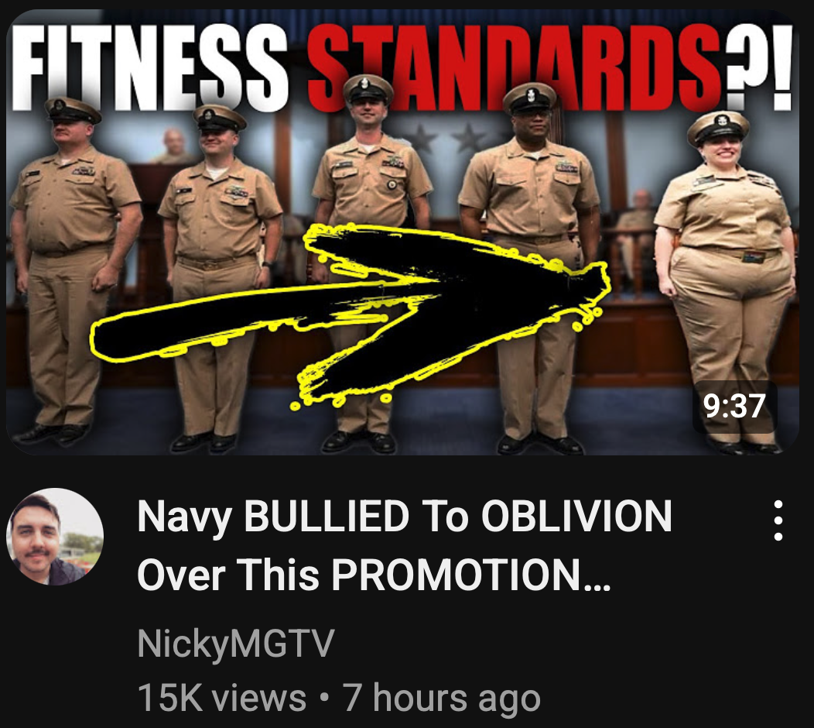Click the NickyMGTV channel avatar photo

(x=54, y=536)
